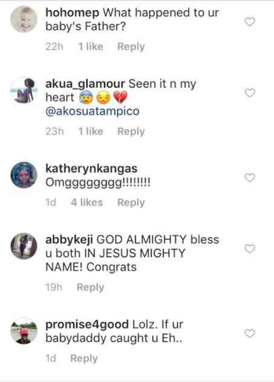The width and height of the screenshot is (274, 382).
Task: Like katherynkangas's Omggg comment
Action: pyautogui.click(x=250, y=177)
